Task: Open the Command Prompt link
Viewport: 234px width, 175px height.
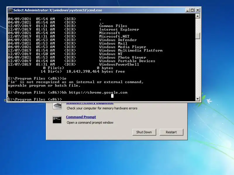Action: (x=81, y=117)
